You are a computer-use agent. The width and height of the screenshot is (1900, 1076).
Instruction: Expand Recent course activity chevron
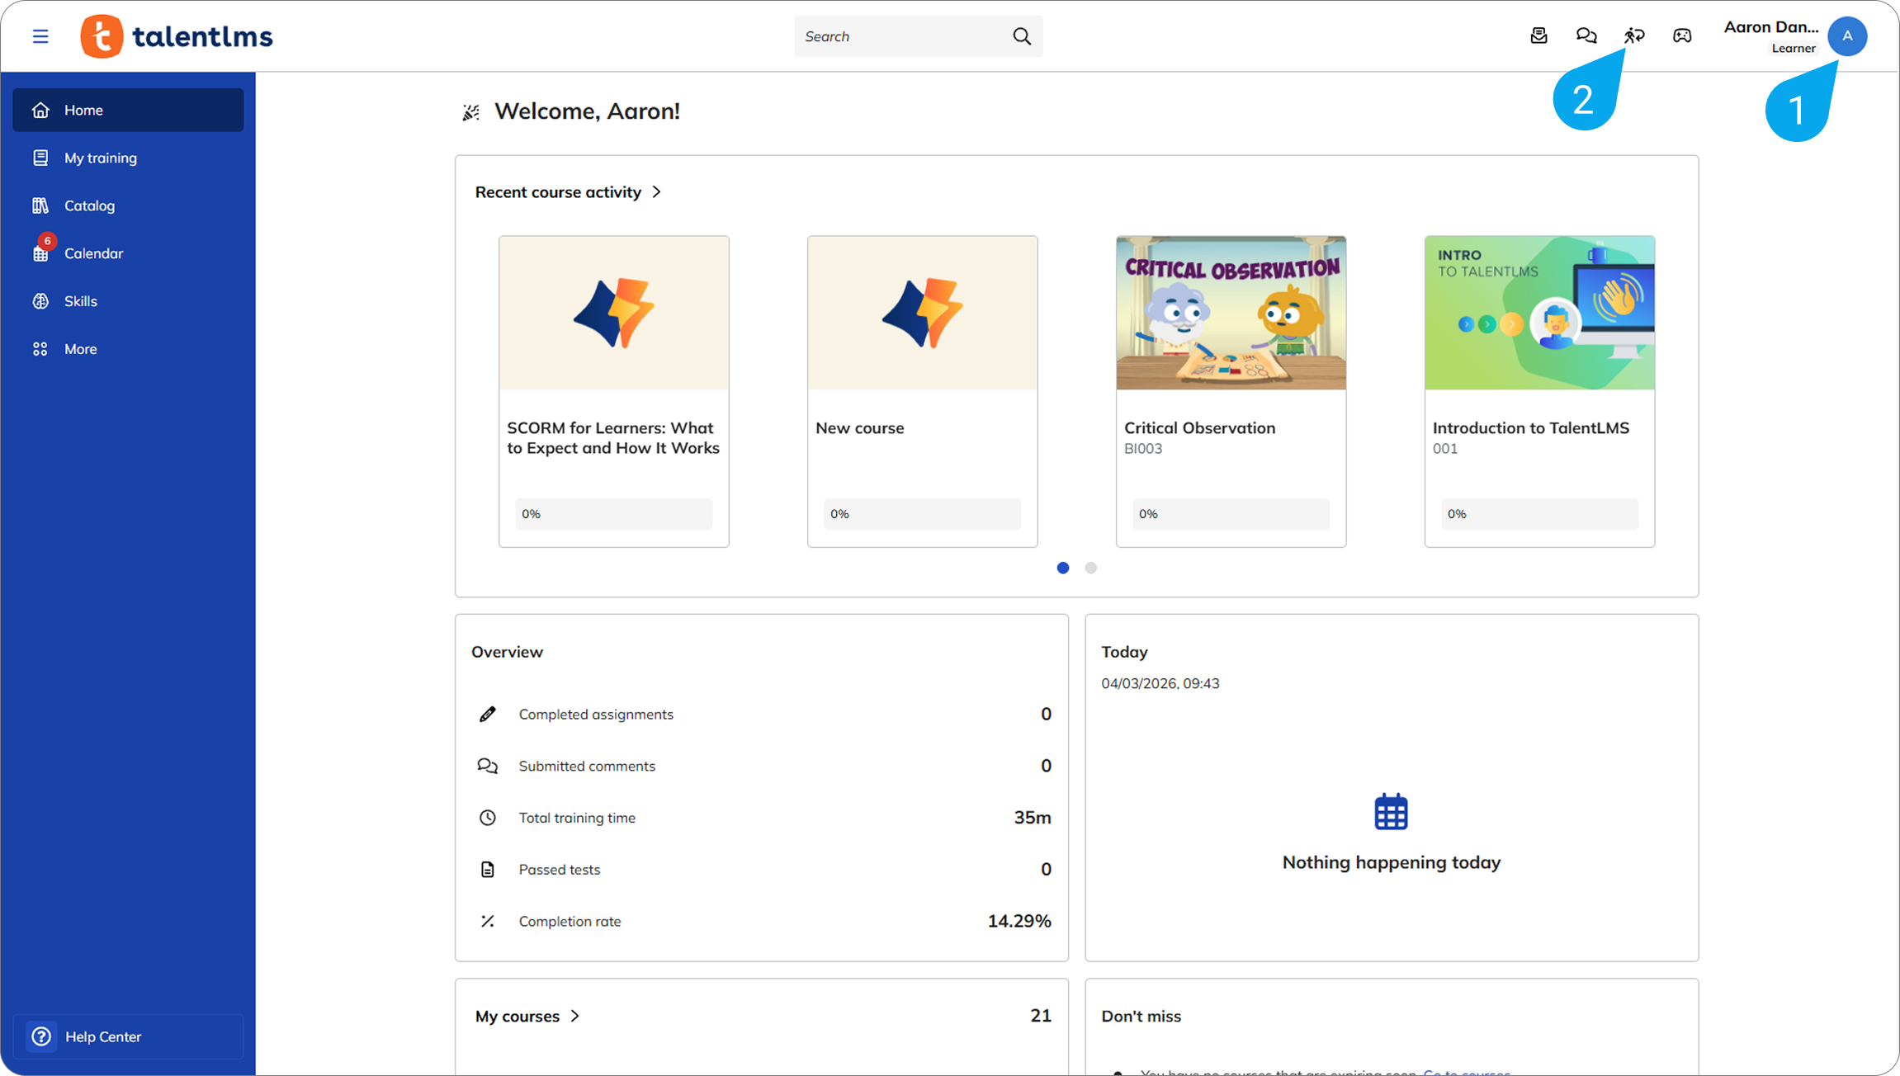(657, 191)
